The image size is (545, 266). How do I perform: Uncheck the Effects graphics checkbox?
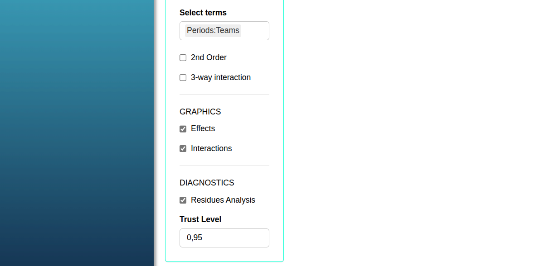click(183, 129)
